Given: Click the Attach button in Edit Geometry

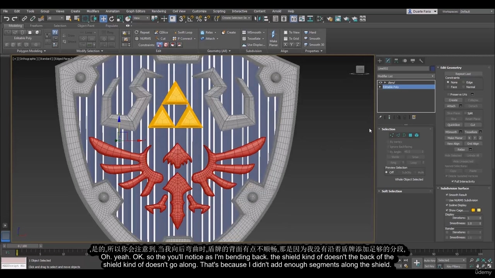Looking at the screenshot, I should click(x=451, y=106).
